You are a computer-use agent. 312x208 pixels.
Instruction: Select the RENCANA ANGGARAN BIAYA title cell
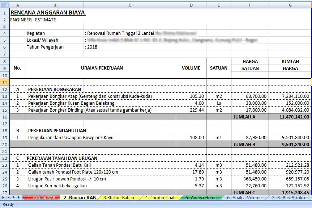tap(48, 13)
